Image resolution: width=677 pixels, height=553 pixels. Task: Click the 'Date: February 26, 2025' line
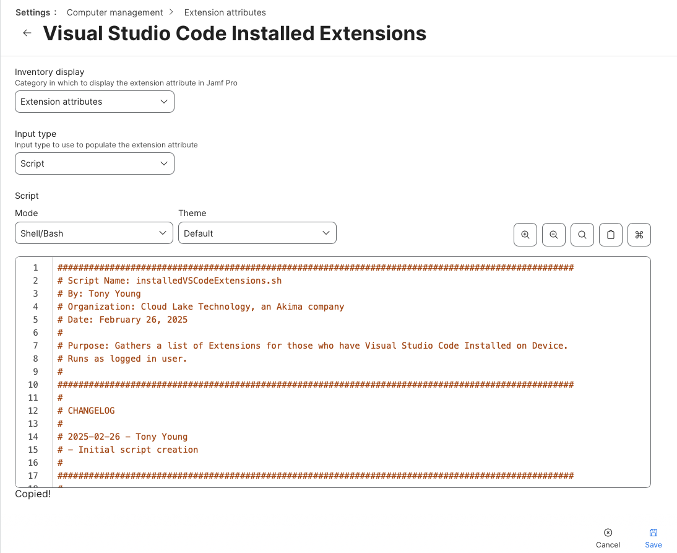click(123, 320)
